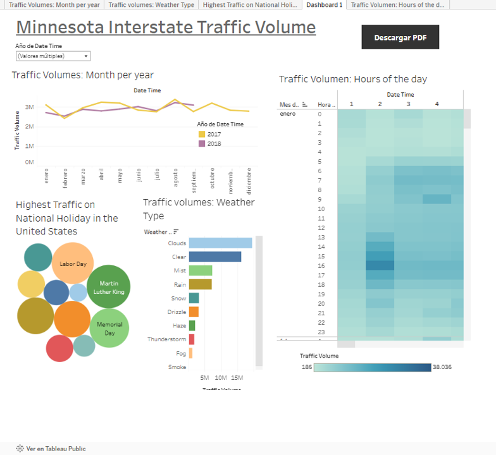Switch to Traffic Volumes: Month per year tab
The height and width of the screenshot is (455, 496).
pos(54,4)
